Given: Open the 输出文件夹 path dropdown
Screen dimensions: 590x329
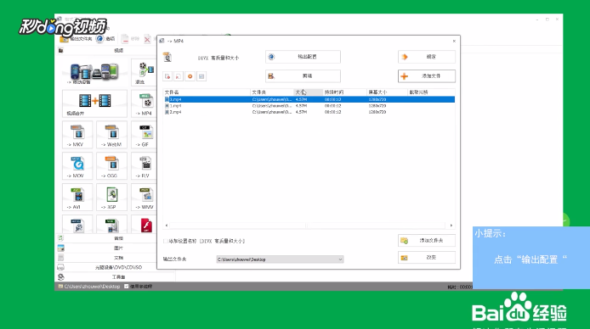Looking at the screenshot, I should coord(280,259).
